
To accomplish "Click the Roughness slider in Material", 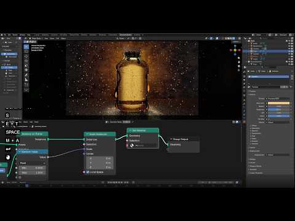I will click(279, 109).
